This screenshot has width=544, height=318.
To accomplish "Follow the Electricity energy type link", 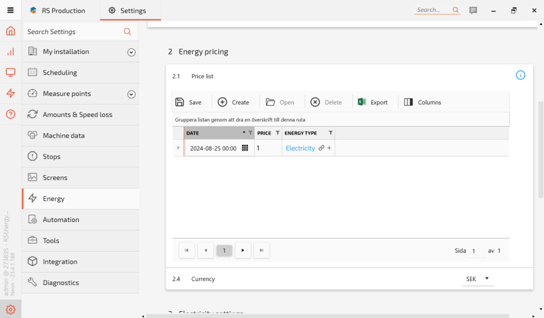I will click(300, 148).
